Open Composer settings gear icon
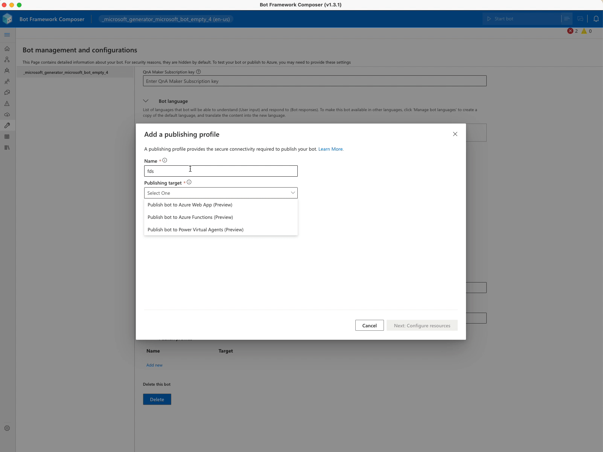 [x=7, y=428]
